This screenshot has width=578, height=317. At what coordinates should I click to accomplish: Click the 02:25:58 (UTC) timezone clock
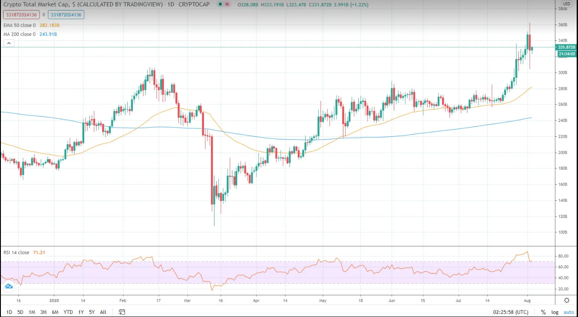510,312
